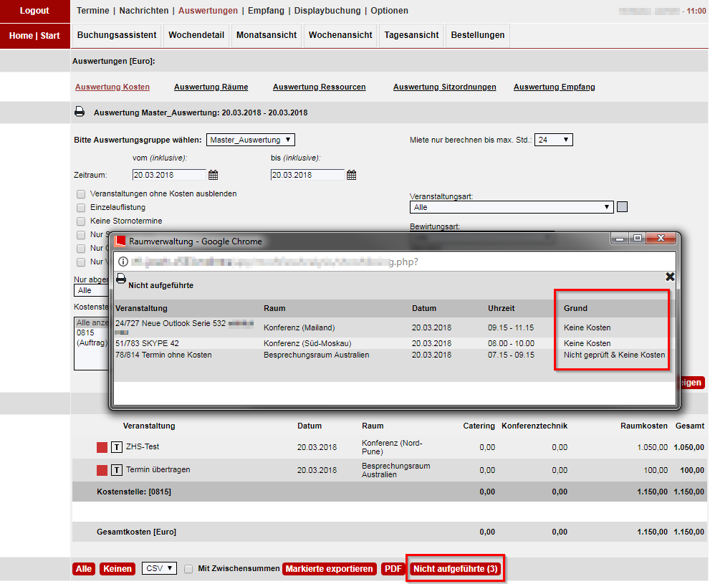The width and height of the screenshot is (710, 584).
Task: Open the CSV export format dropdown
Action: [159, 568]
